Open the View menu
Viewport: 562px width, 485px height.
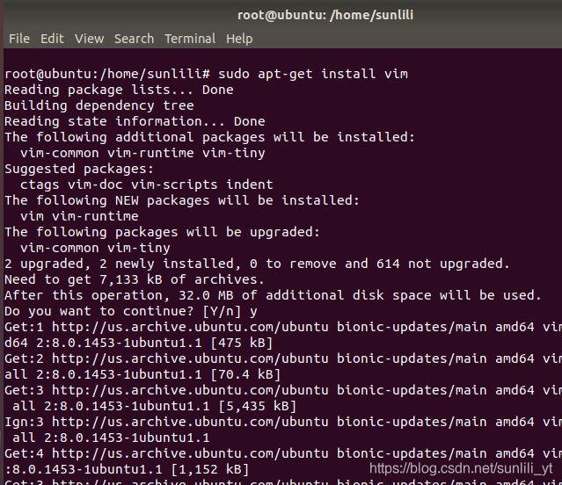pyautogui.click(x=89, y=39)
